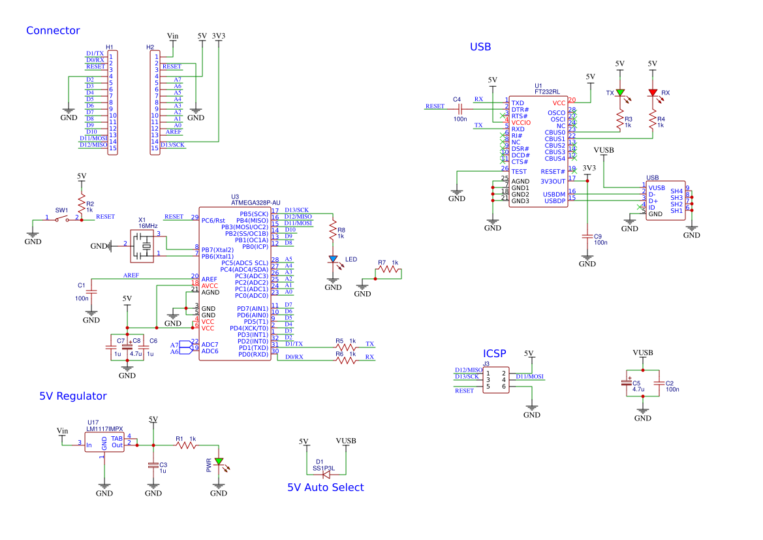Click resistor R1 in regulator section

[186, 445]
